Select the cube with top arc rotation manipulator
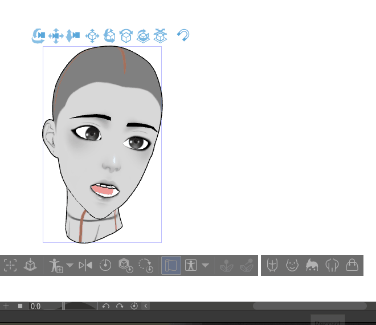Screen dimensions: 376x325 (x=126, y=36)
